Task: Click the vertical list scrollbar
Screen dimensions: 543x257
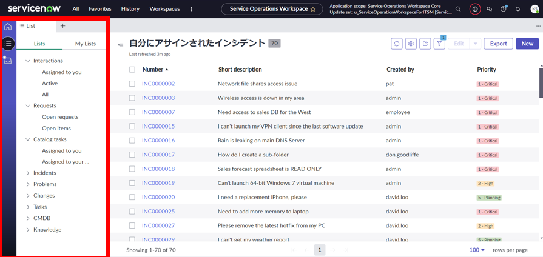Action: point(541,83)
